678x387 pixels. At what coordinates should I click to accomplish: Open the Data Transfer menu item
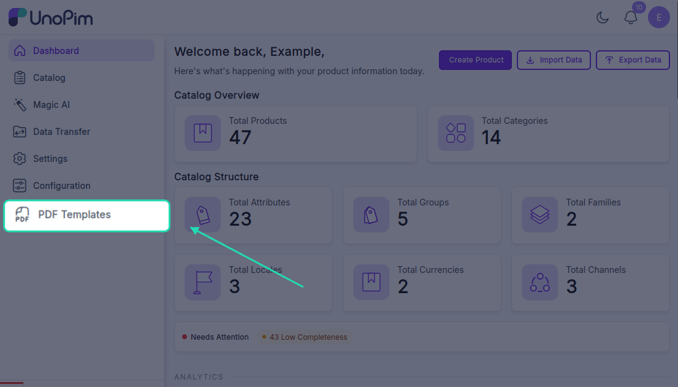tap(82, 131)
